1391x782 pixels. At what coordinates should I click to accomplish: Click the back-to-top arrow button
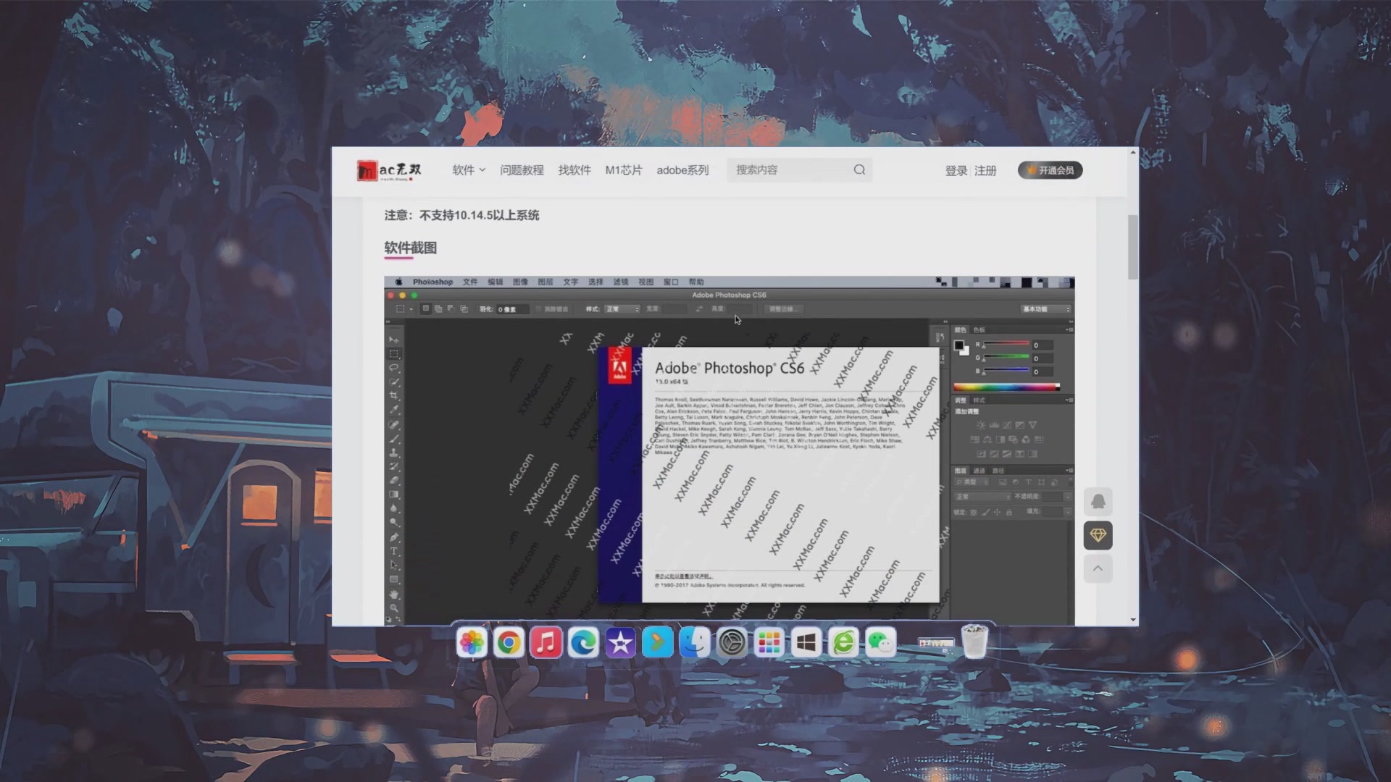coord(1098,568)
